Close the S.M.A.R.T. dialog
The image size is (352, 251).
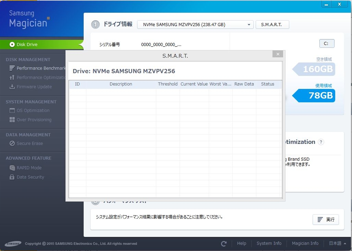278,54
